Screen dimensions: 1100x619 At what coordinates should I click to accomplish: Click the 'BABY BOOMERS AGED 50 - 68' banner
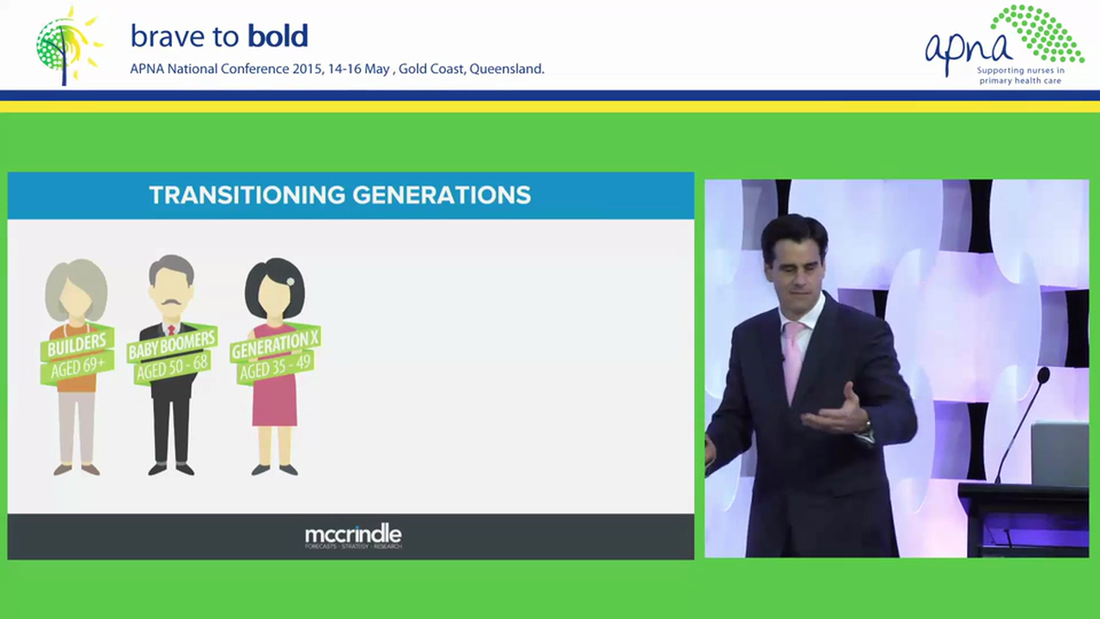coord(171,352)
